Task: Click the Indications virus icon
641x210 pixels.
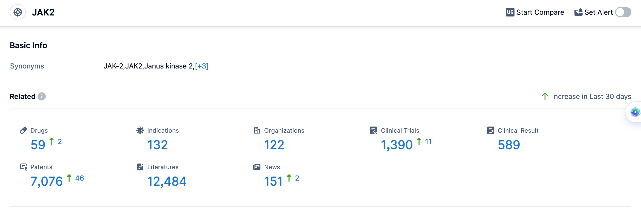Action: click(x=140, y=130)
